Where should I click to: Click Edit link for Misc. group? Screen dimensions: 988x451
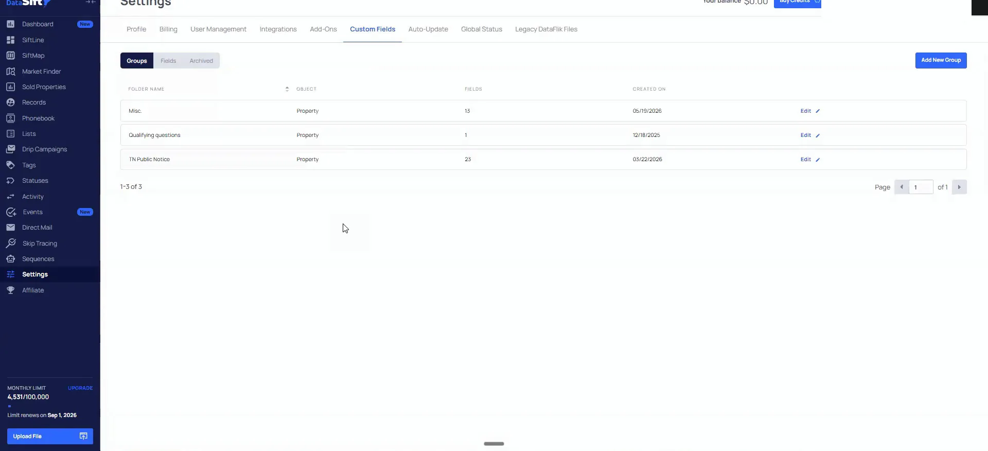click(x=805, y=111)
